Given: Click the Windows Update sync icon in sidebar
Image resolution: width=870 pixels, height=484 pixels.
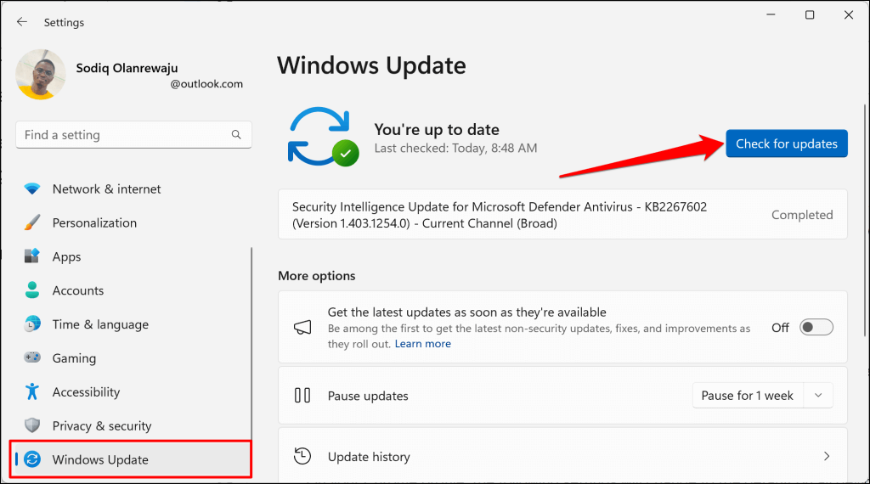Looking at the screenshot, I should click(x=32, y=459).
